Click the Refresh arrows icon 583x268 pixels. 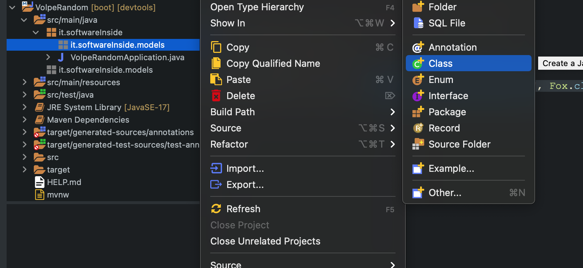[216, 209]
